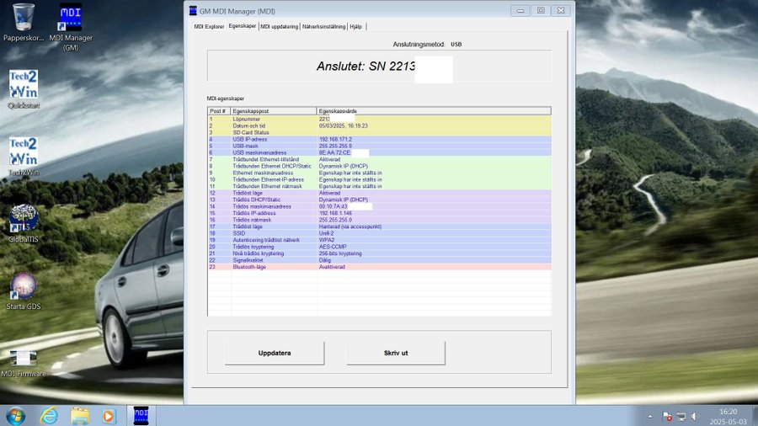
Task: Click the value 192.168.171.2
Action: pos(335,139)
